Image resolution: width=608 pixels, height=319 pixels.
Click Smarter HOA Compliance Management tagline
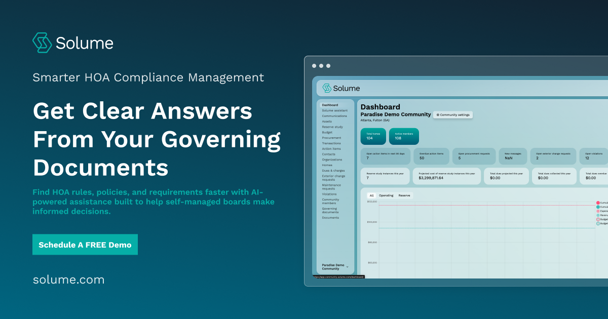[148, 77]
